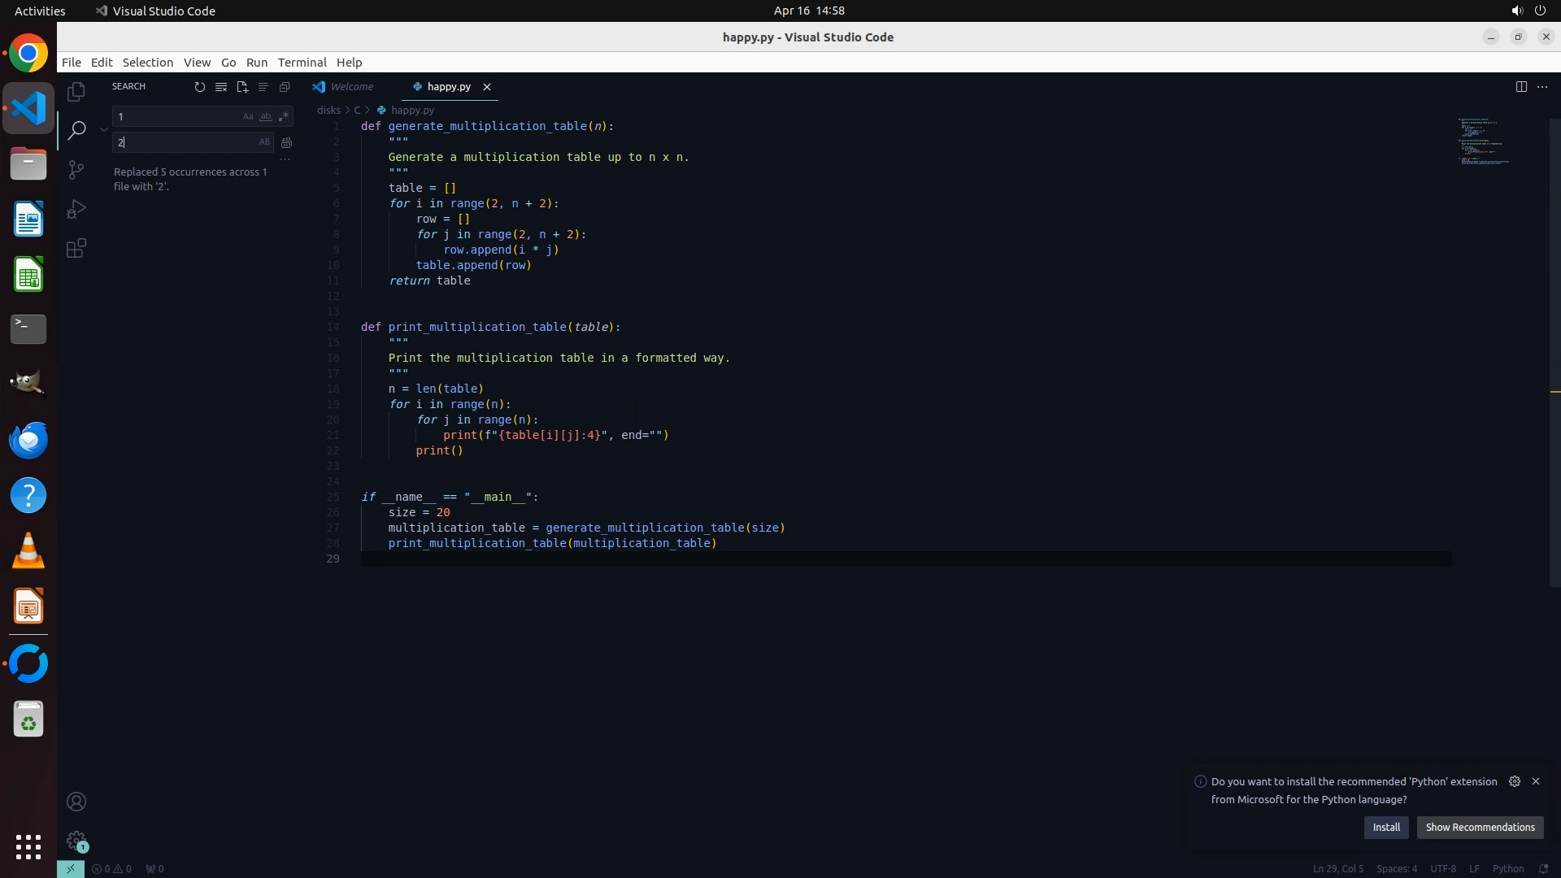The image size is (1561, 878).
Task: Toggle Match Case in search box
Action: (247, 117)
